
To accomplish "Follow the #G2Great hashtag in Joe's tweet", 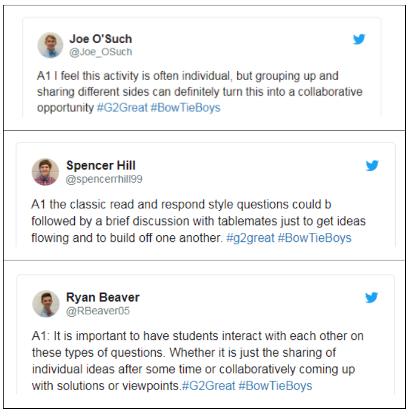I will pyautogui.click(x=122, y=108).
